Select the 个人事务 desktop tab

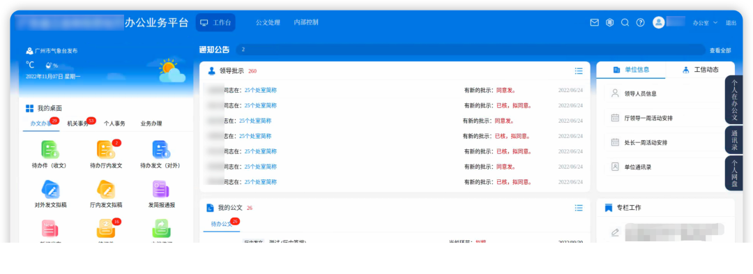(x=114, y=123)
